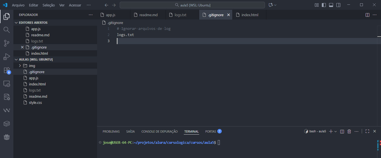Screen dimensions: 381x158
Task: Split the editor to the right
Action: 367,15
